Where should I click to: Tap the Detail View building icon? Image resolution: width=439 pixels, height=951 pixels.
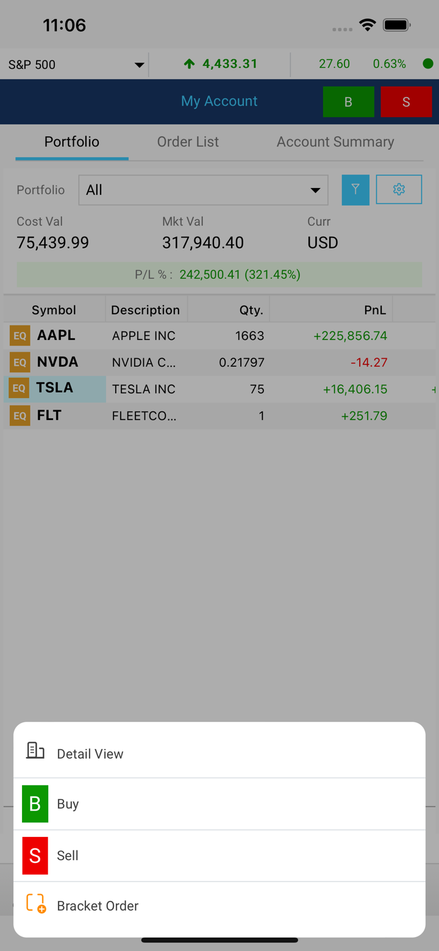[x=35, y=751]
